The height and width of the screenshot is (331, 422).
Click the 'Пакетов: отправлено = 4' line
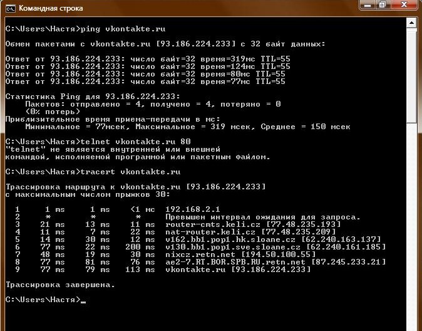(153, 104)
